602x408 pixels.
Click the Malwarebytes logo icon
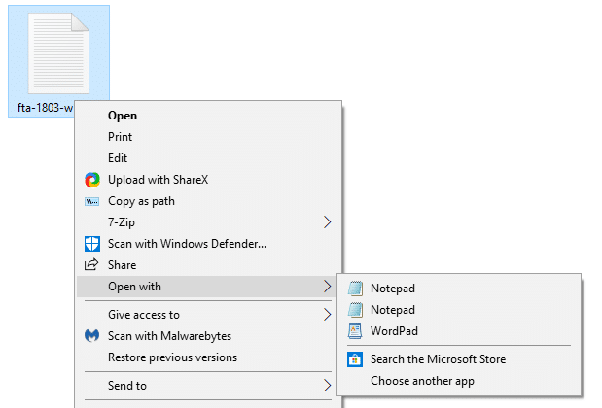[91, 336]
